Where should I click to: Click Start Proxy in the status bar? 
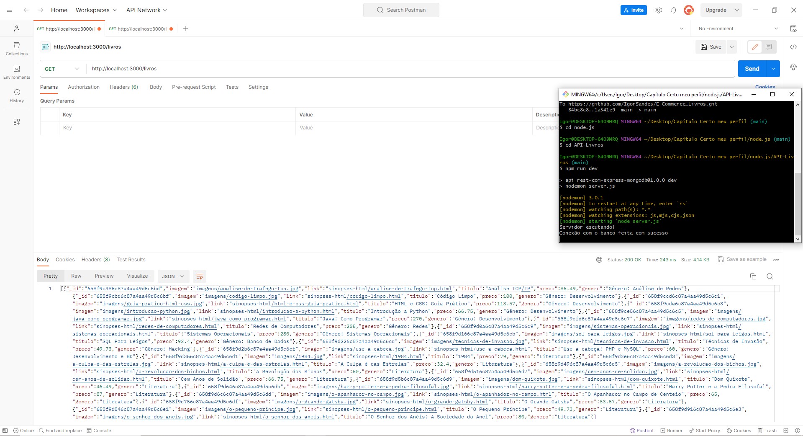tap(705, 431)
